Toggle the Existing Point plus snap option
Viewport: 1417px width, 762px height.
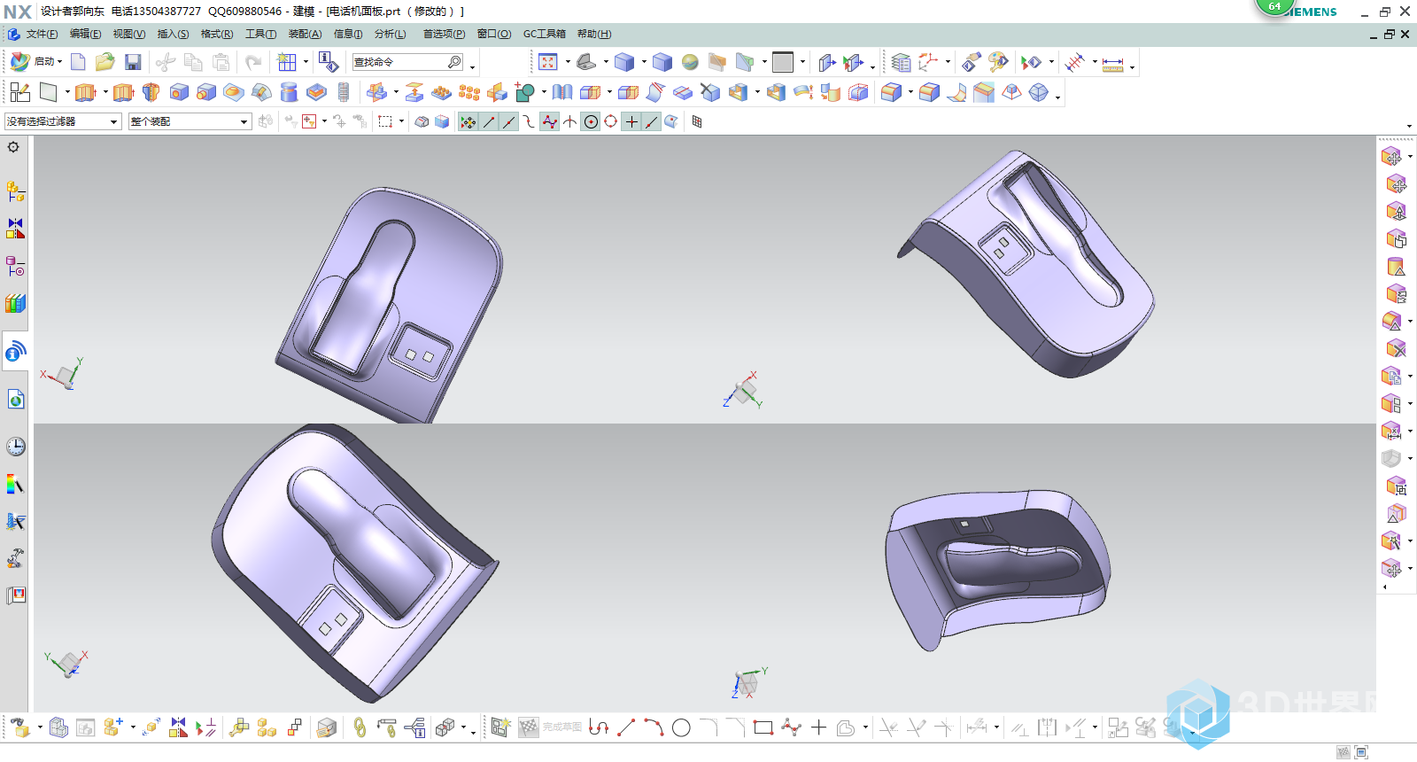coord(631,122)
